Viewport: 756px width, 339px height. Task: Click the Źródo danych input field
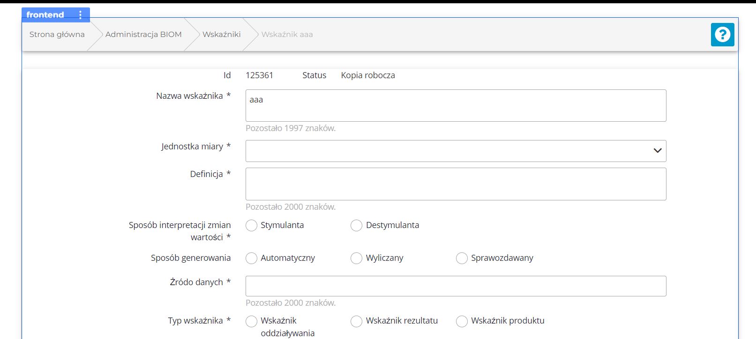coord(455,286)
